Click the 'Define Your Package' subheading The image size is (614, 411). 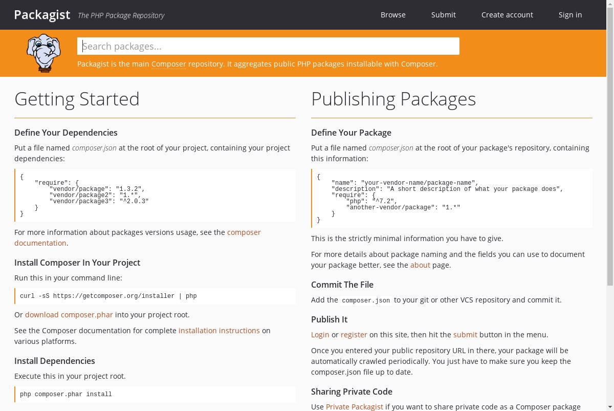pyautogui.click(x=351, y=133)
